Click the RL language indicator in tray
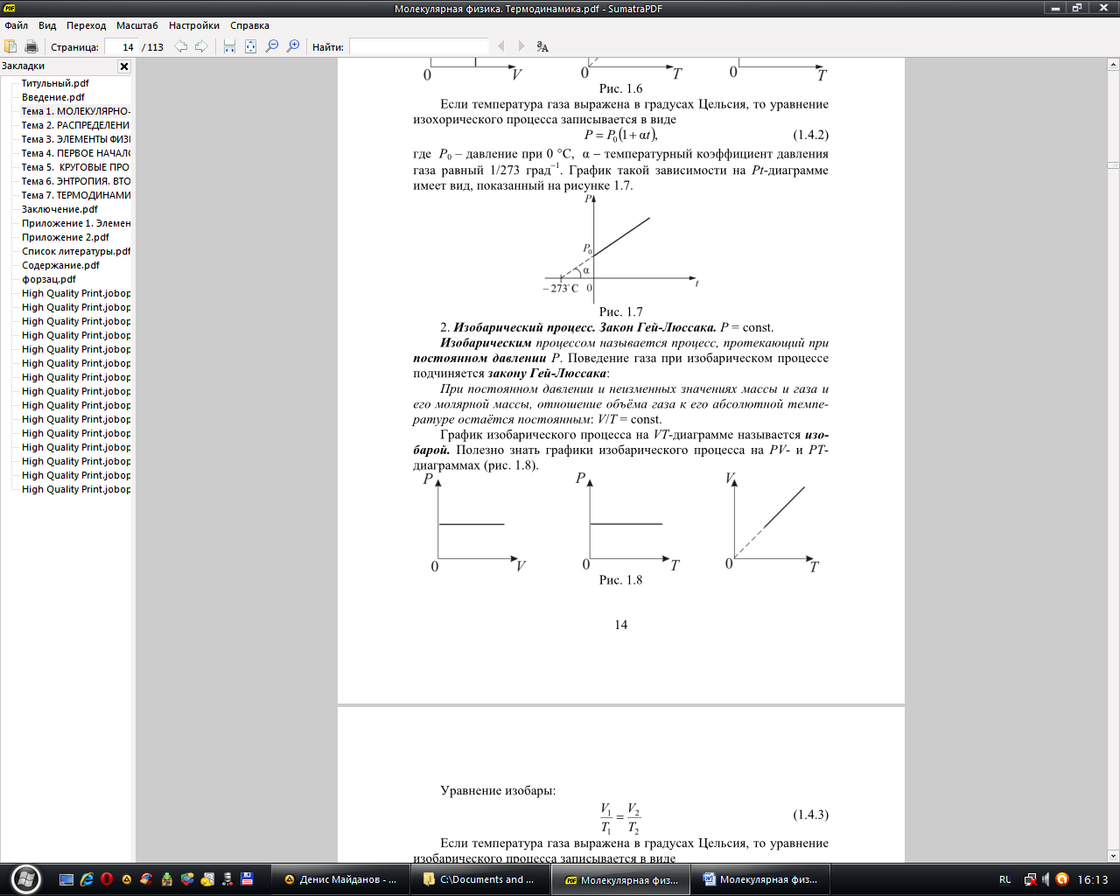 pyautogui.click(x=1004, y=879)
